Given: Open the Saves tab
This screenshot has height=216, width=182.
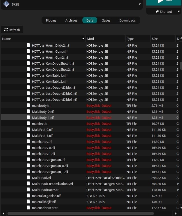Looking at the screenshot, I should point(106,20).
